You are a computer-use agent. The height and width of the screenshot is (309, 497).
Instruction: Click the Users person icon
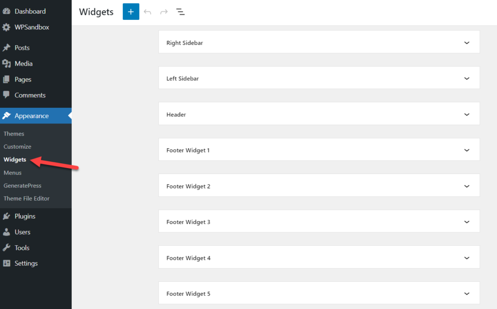6,232
